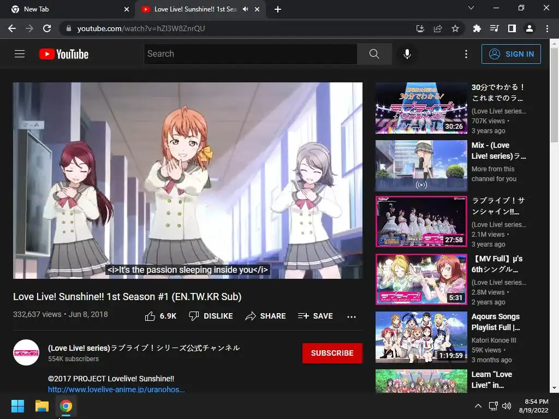559x419 pixels.
Task: Click into the YouTube Search field
Action: (250, 54)
